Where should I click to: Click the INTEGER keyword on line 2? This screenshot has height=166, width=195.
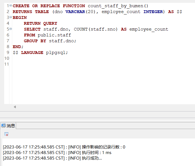(x=153, y=12)
